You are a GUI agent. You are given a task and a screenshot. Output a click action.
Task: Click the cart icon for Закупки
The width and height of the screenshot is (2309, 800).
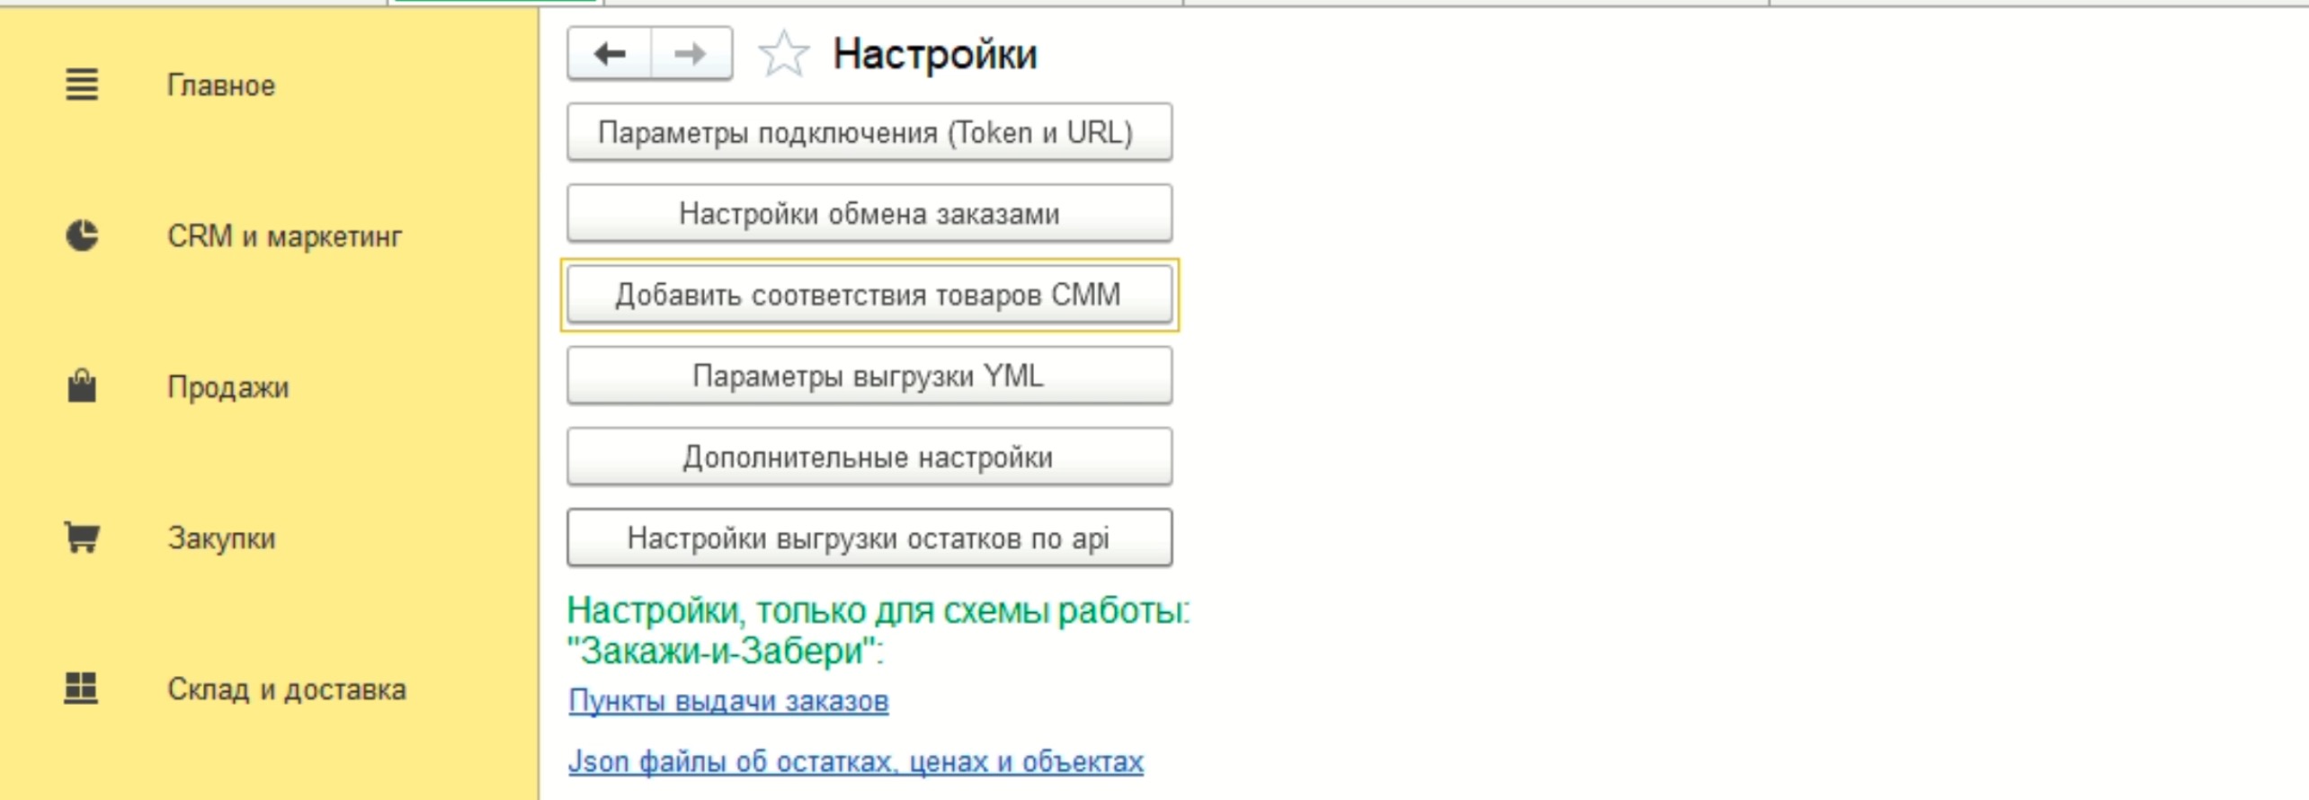tap(82, 538)
